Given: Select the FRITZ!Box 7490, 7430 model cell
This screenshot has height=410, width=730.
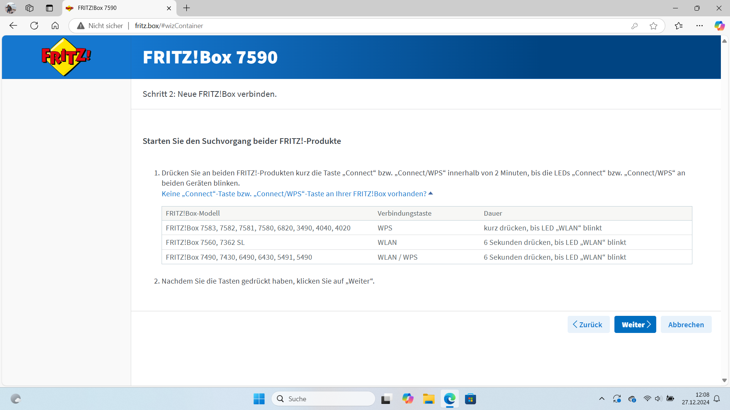Looking at the screenshot, I should tap(268, 257).
